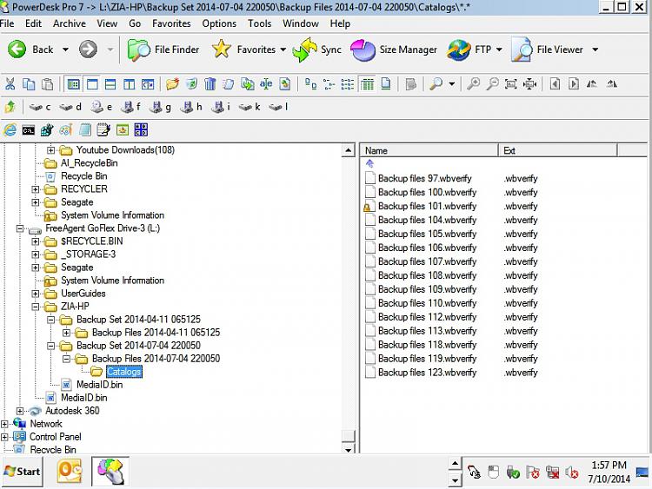Select Backup files 101.wbverify
The width and height of the screenshot is (652, 489).
click(427, 207)
